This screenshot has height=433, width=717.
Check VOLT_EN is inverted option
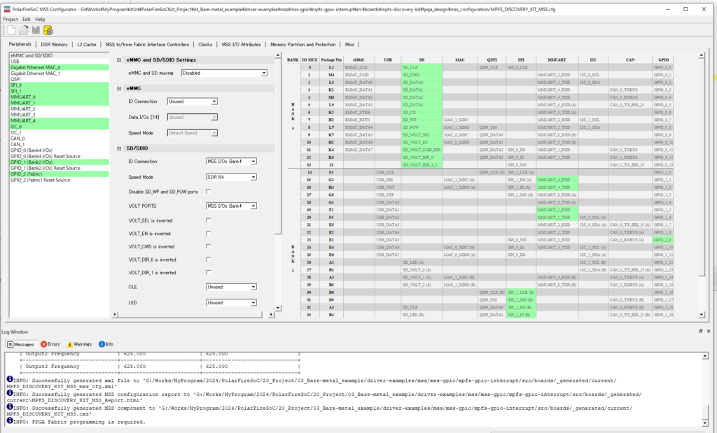(209, 234)
